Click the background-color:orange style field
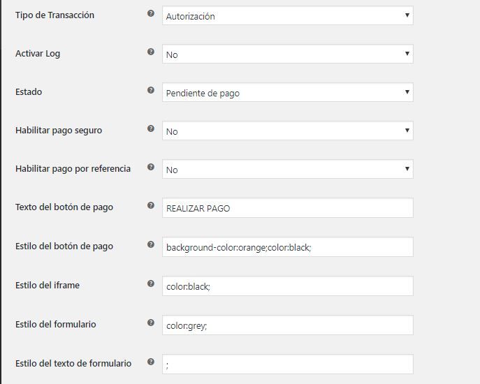 [288, 247]
